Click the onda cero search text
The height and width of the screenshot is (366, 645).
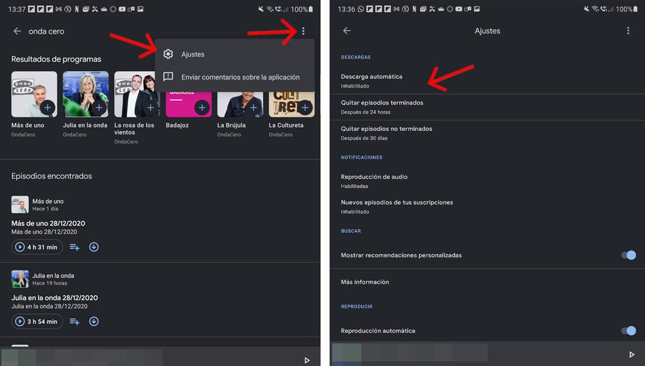click(x=46, y=31)
